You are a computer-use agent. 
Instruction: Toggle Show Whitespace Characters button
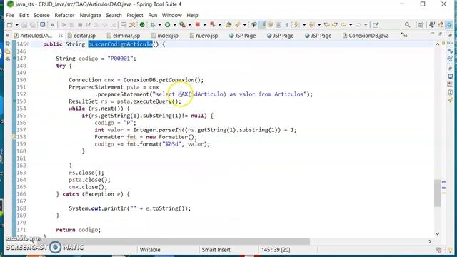pos(286,25)
